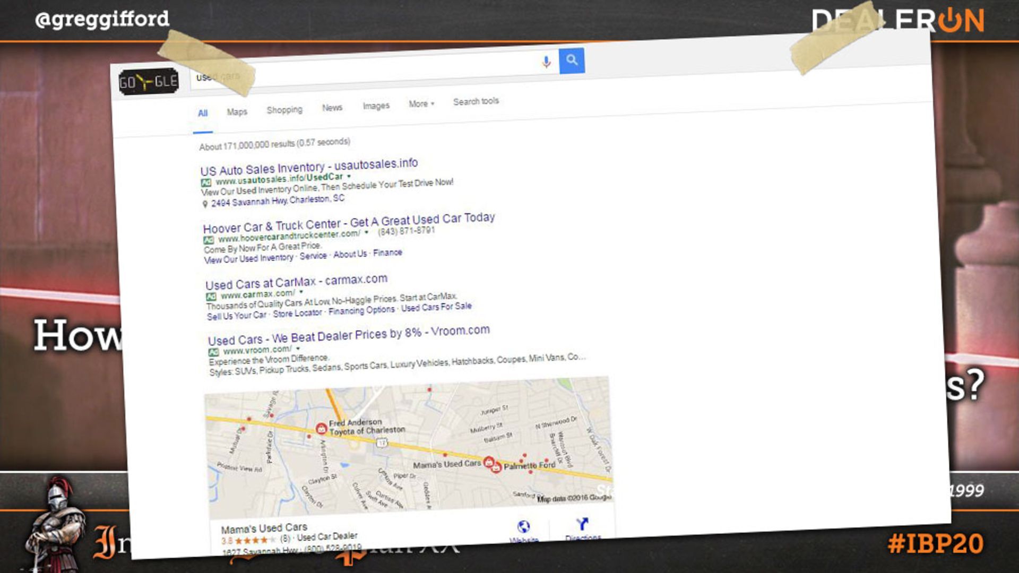Open the Google doodle logo
Screen dimensions: 1019x573
click(149, 82)
